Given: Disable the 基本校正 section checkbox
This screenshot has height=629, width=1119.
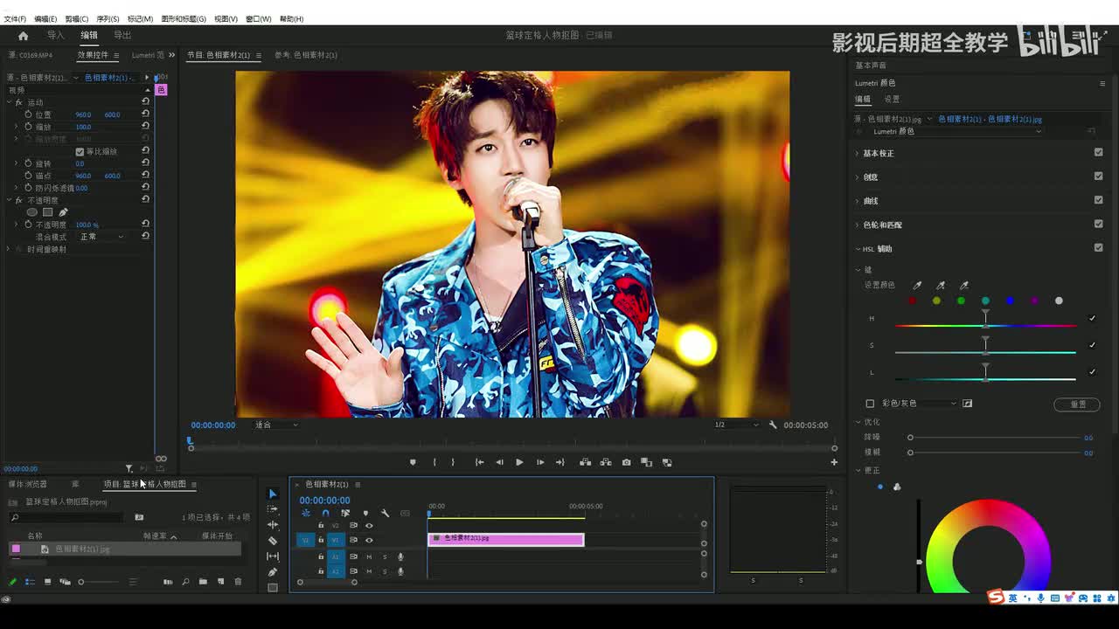Looking at the screenshot, I should 1098,153.
